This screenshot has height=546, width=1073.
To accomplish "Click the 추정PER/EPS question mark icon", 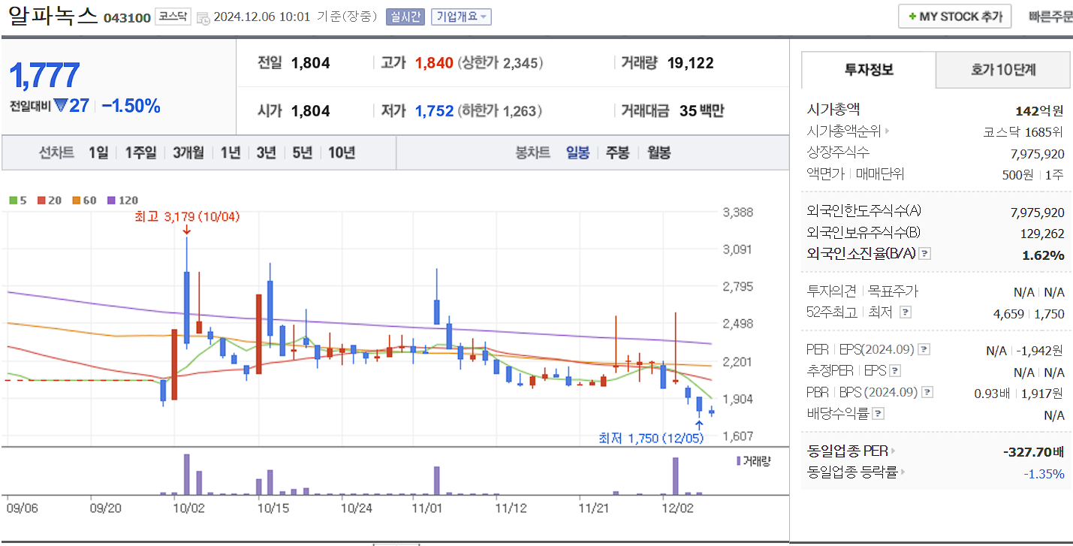I will point(894,371).
